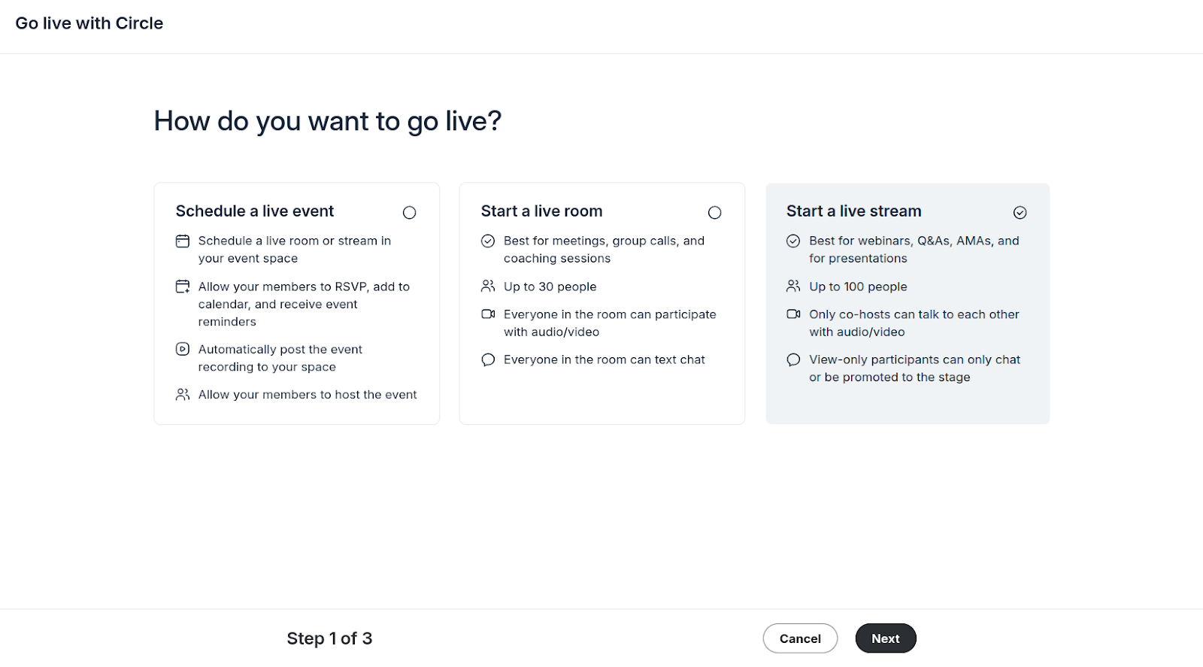Click text Up to 100 people

coord(858,287)
